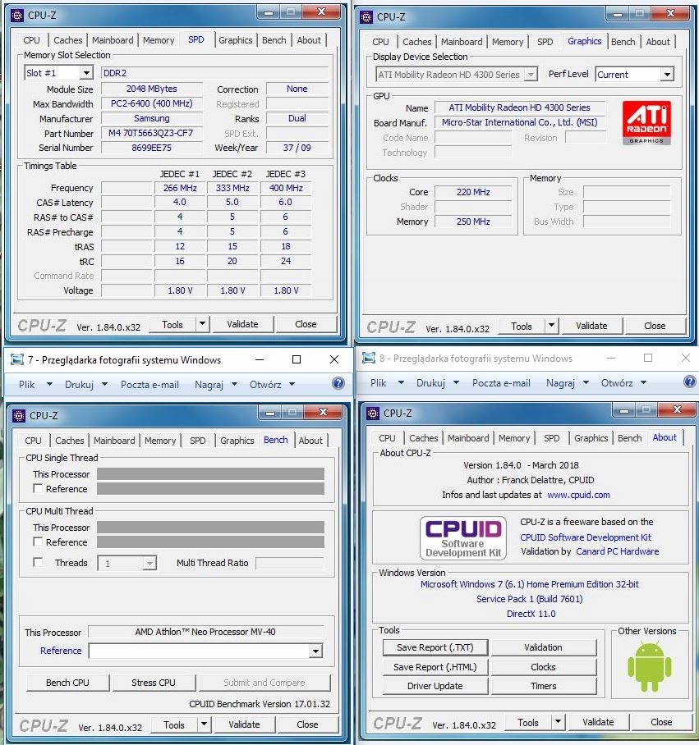The width and height of the screenshot is (699, 745).
Task: Open CPUID Software Development Kit link
Action: pyautogui.click(x=586, y=537)
